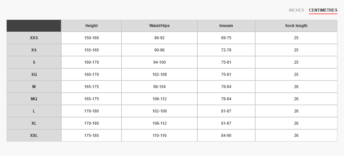Click the 150-160 height cell

pos(91,38)
